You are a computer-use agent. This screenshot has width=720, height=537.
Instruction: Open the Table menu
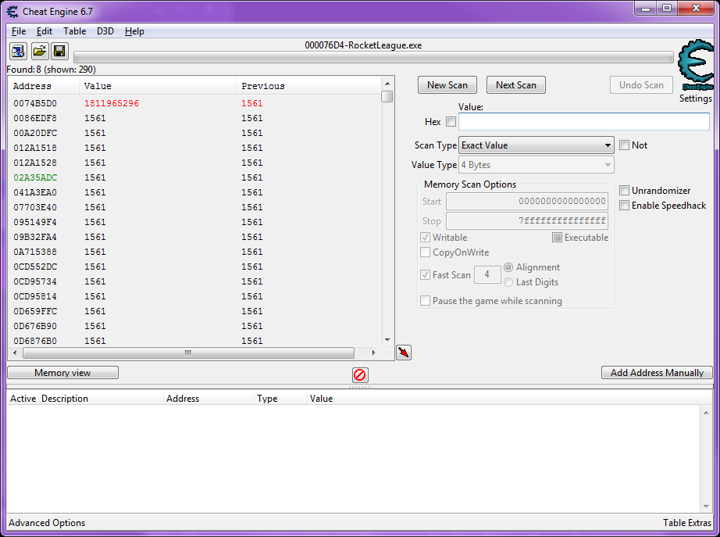75,31
